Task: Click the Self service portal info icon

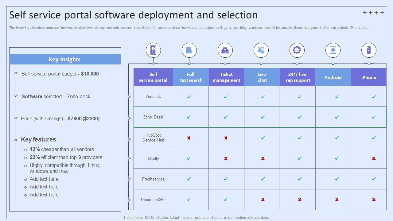Action: pos(153,50)
